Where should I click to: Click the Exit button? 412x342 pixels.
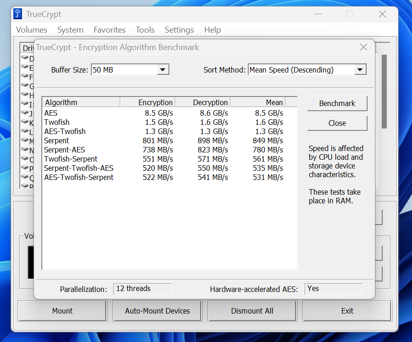pyautogui.click(x=347, y=311)
